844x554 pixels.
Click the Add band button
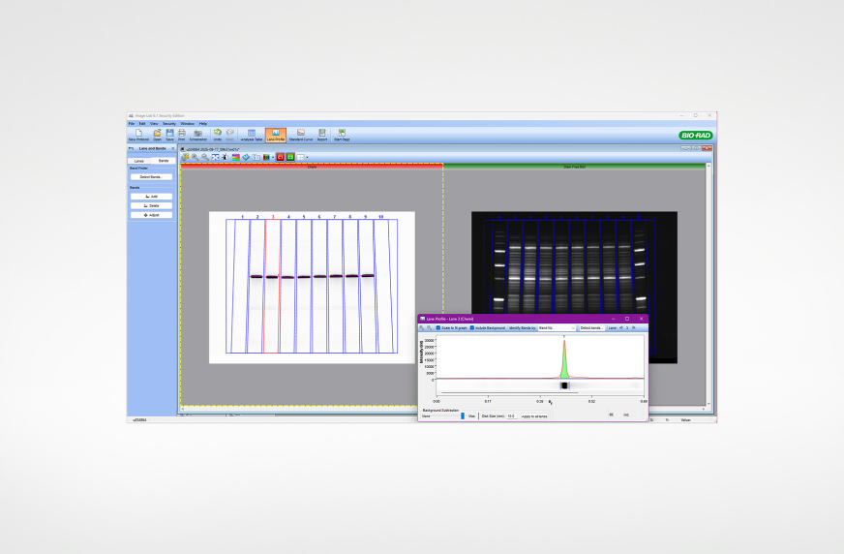coord(151,197)
